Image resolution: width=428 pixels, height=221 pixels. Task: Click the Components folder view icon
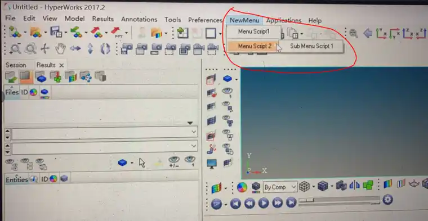tap(41, 77)
